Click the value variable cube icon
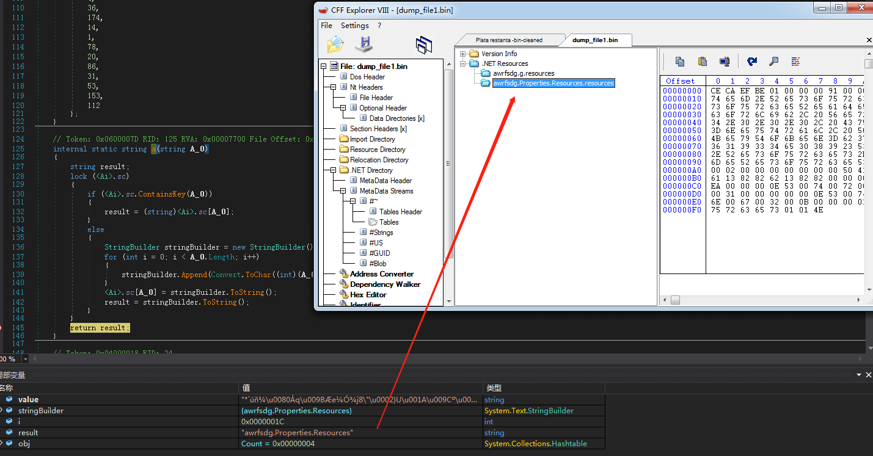Image resolution: width=873 pixels, height=456 pixels. click(x=9, y=400)
